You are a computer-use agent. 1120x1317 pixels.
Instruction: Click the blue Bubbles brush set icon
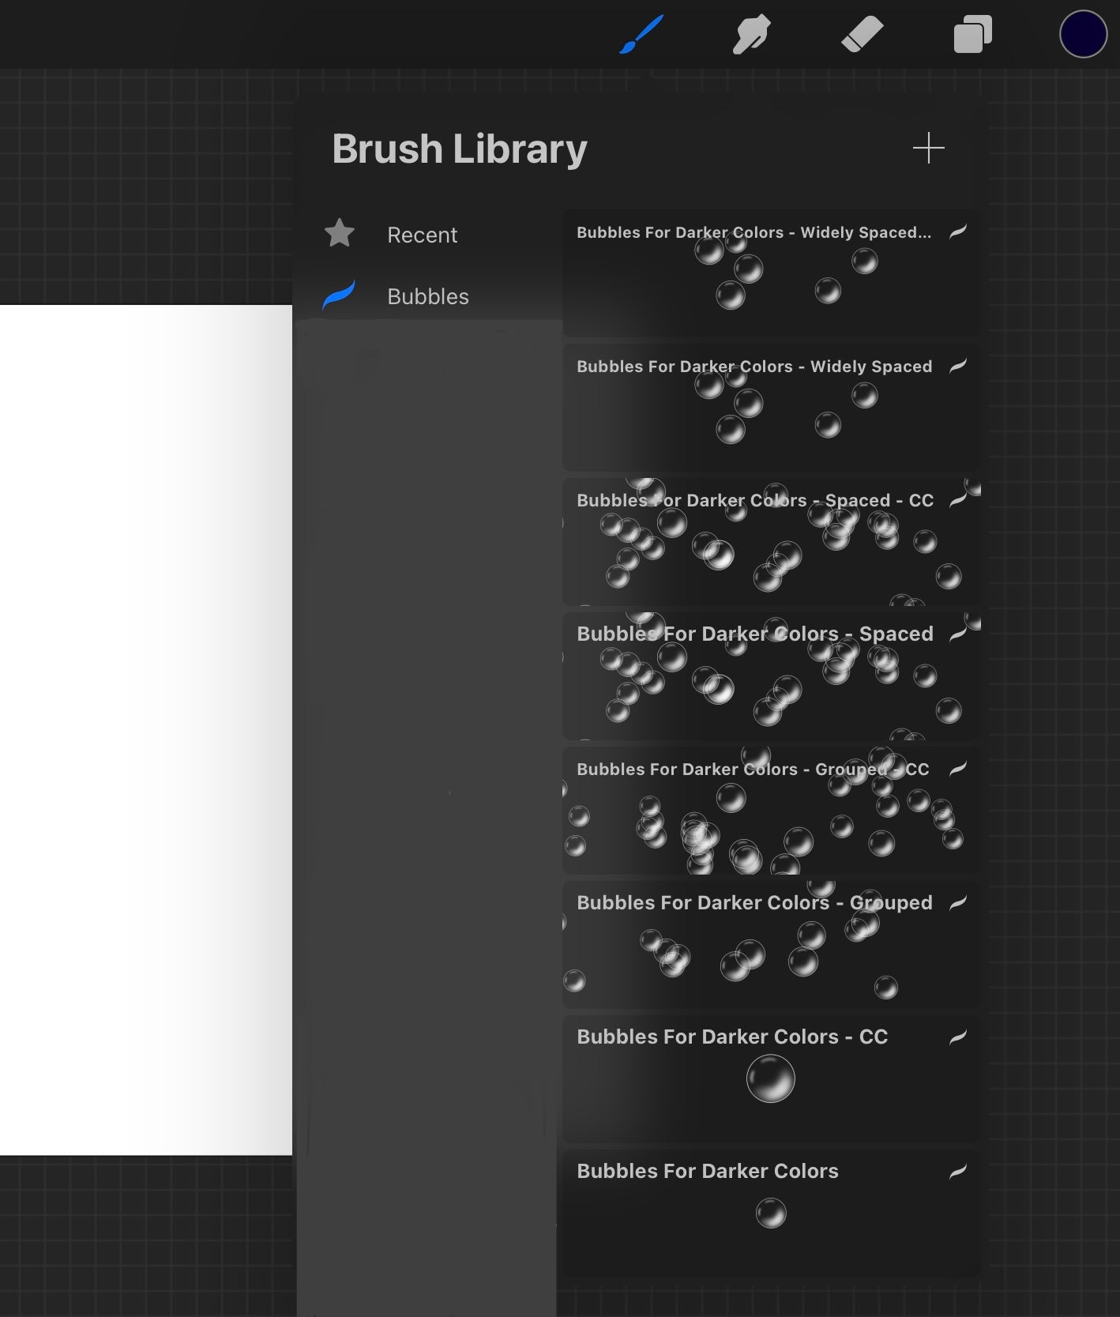(339, 295)
